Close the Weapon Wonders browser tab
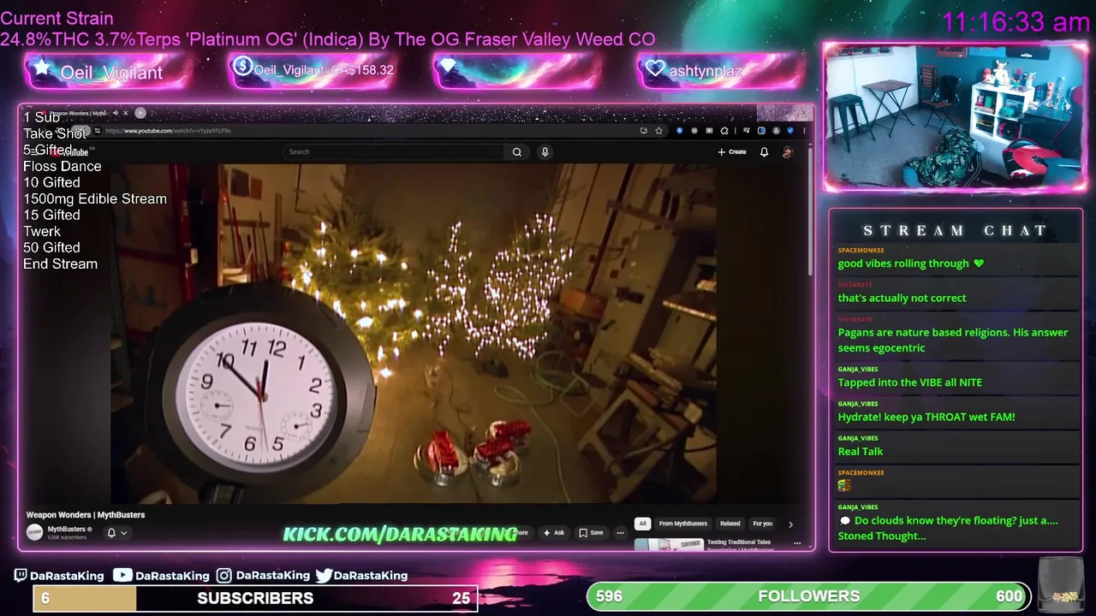Viewport: 1096px width, 616px height. 125,113
